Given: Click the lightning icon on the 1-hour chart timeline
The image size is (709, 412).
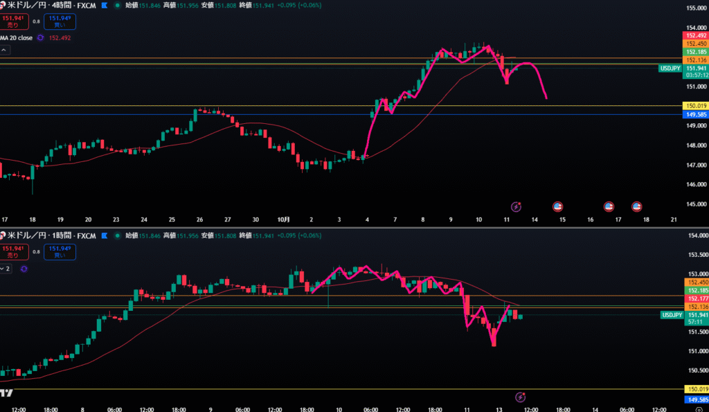Looking at the screenshot, I should point(521,397).
